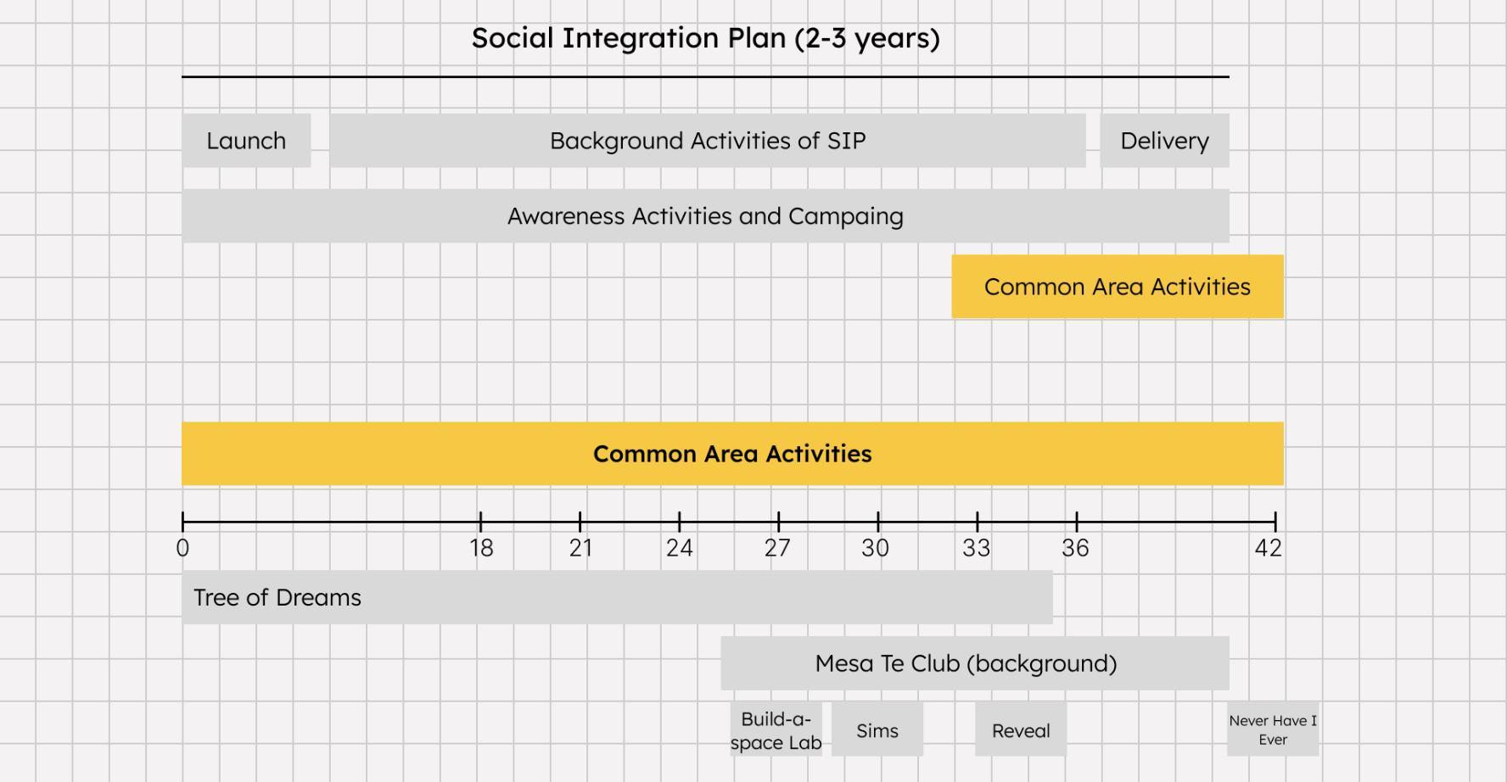Click the small yellow Common Area Activities box
Viewport: 1507px width, 782px height.
point(1118,287)
